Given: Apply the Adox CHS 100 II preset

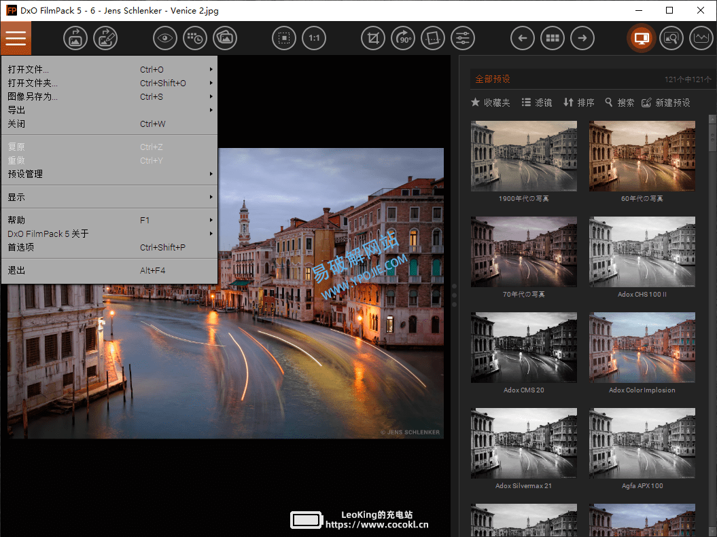Looking at the screenshot, I should pyautogui.click(x=642, y=252).
